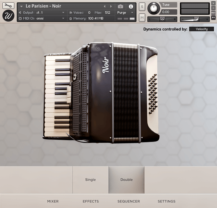Image resolution: width=217 pixels, height=208 pixels.
Task: Open the Purge dropdown menu
Action: pos(125,13)
